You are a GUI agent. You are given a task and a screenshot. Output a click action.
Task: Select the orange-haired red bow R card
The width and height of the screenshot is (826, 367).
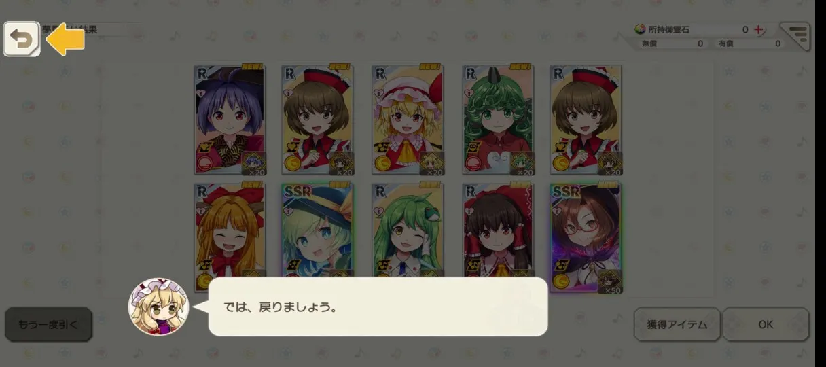coord(230,237)
